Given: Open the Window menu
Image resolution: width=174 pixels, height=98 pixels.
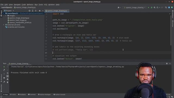Looking at the screenshot, I should (x=51, y=5).
